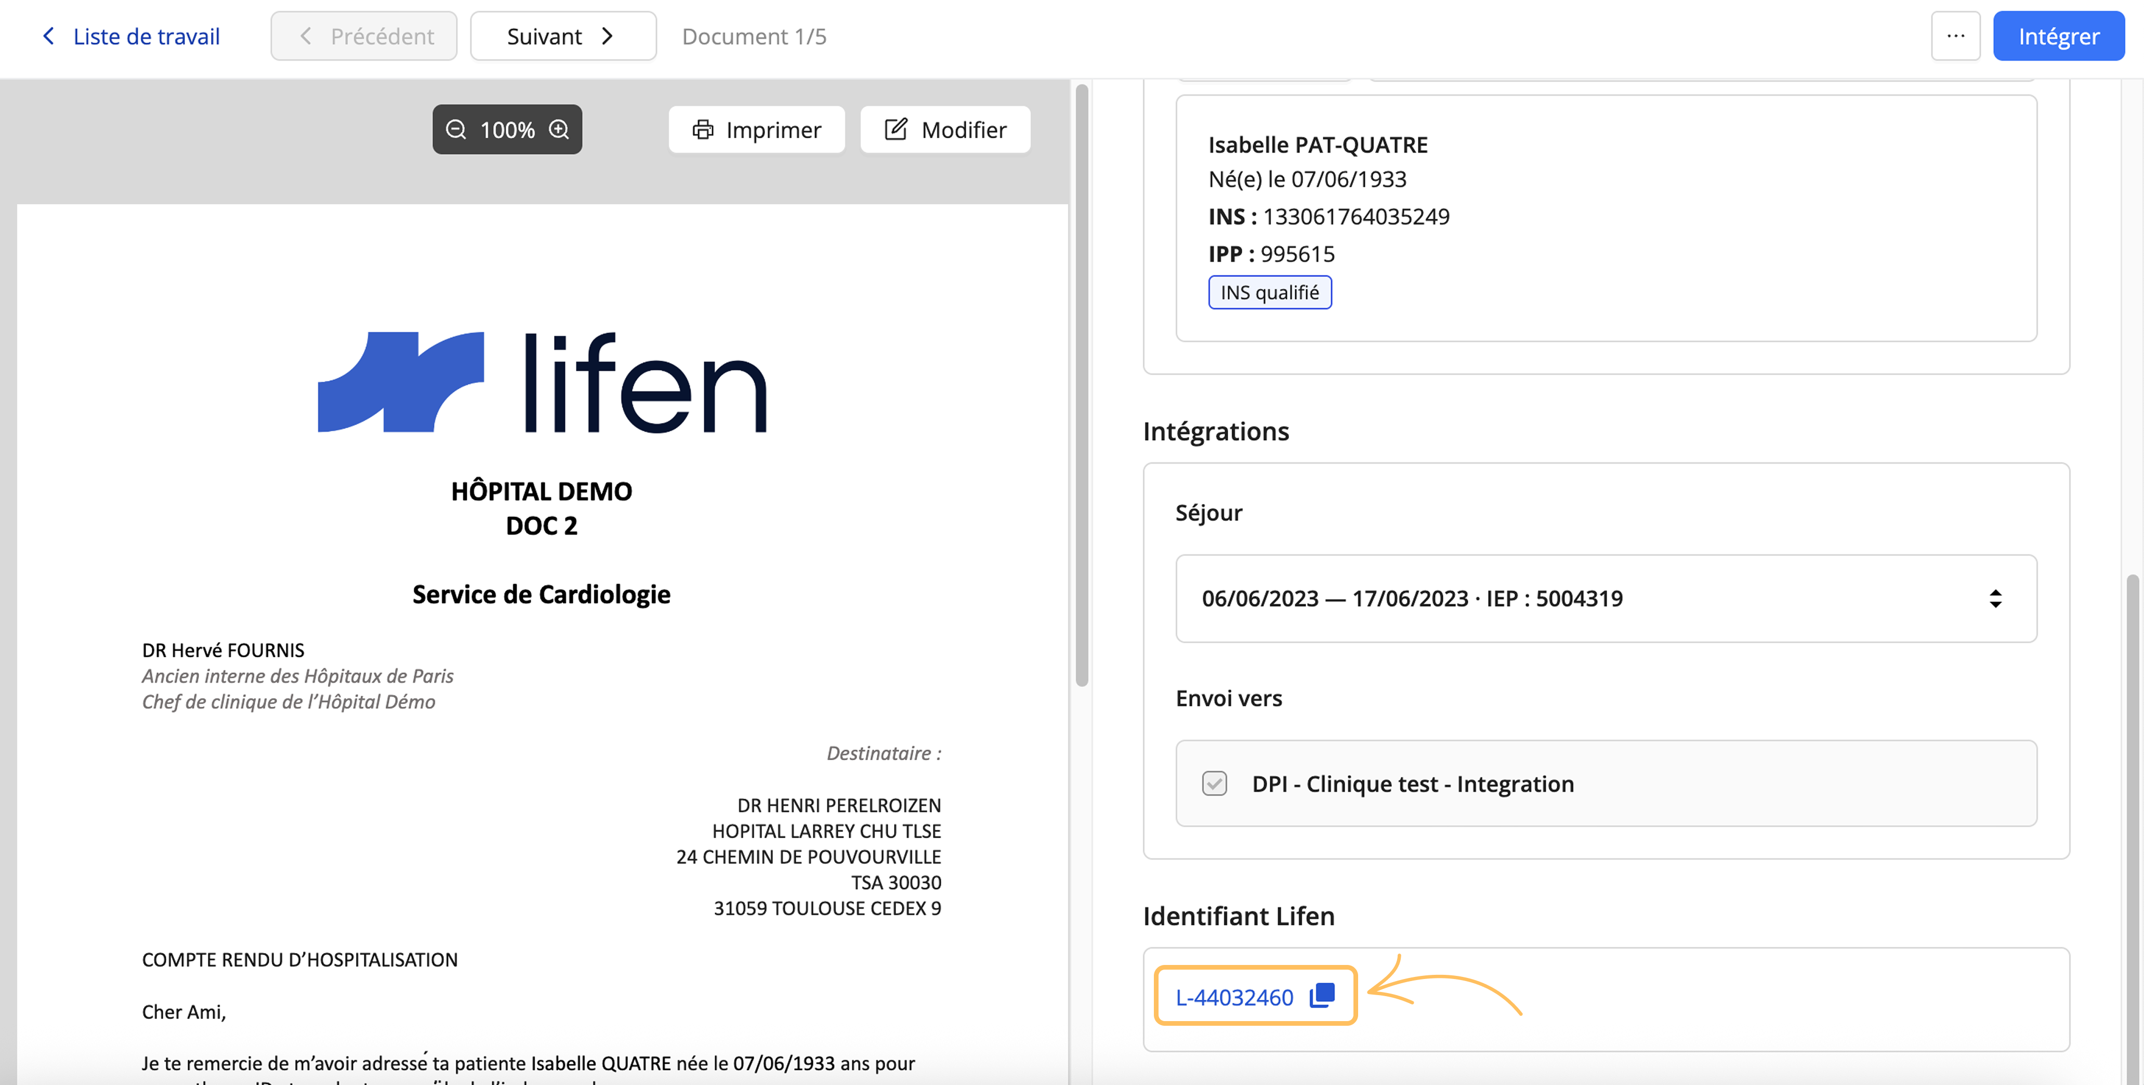Click the INS qualifié badge
Viewport: 2144px width, 1085px height.
[1269, 292]
